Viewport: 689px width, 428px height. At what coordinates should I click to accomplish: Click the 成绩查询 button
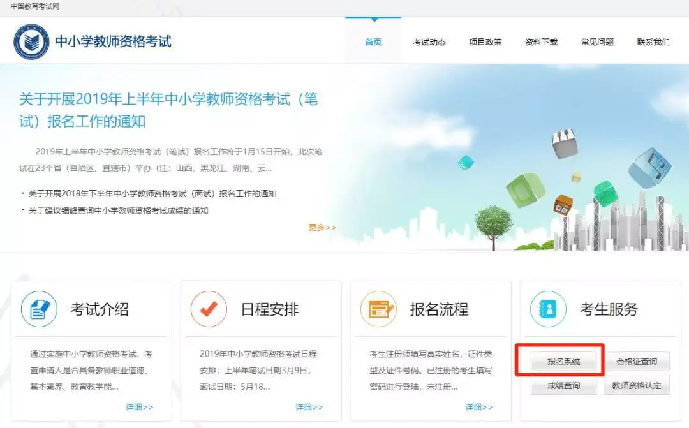tap(564, 385)
